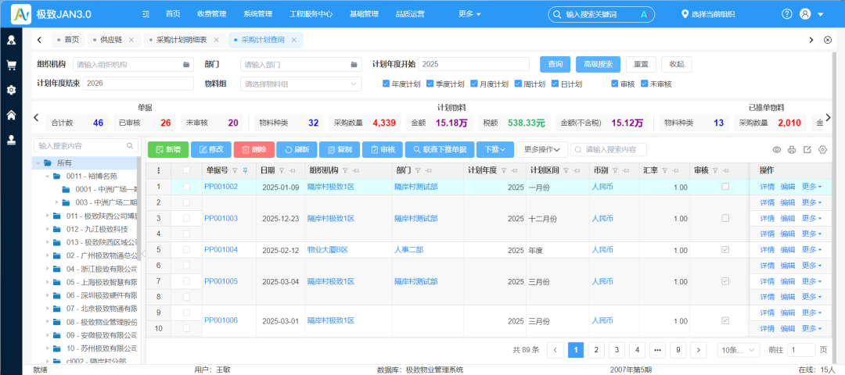Screen dimensions: 845x375
Task: Collapse the 0011 - 裕博名苑 tree node
Action: point(48,176)
